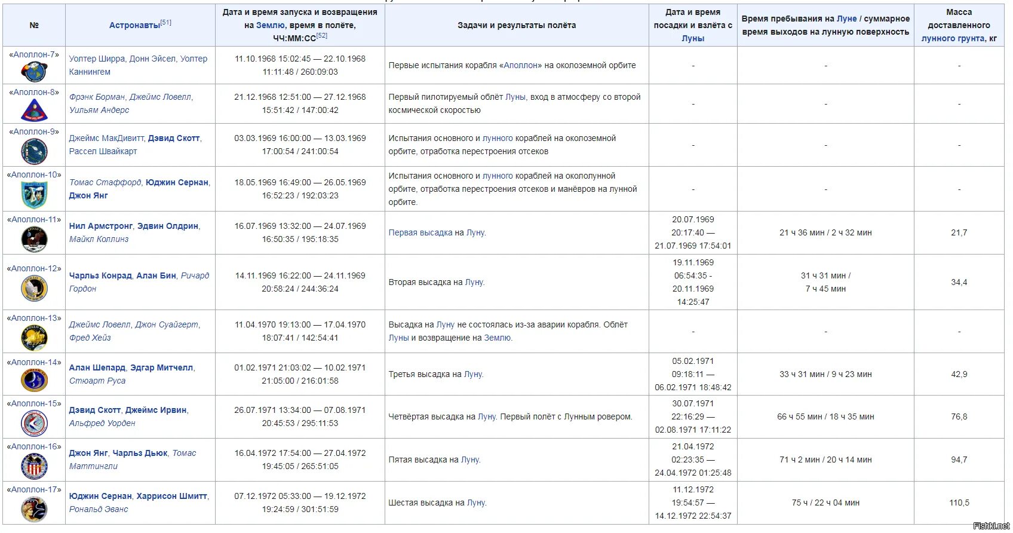Click mass value 94,7 for Apollo 16
1013x533 pixels.
pyautogui.click(x=959, y=460)
